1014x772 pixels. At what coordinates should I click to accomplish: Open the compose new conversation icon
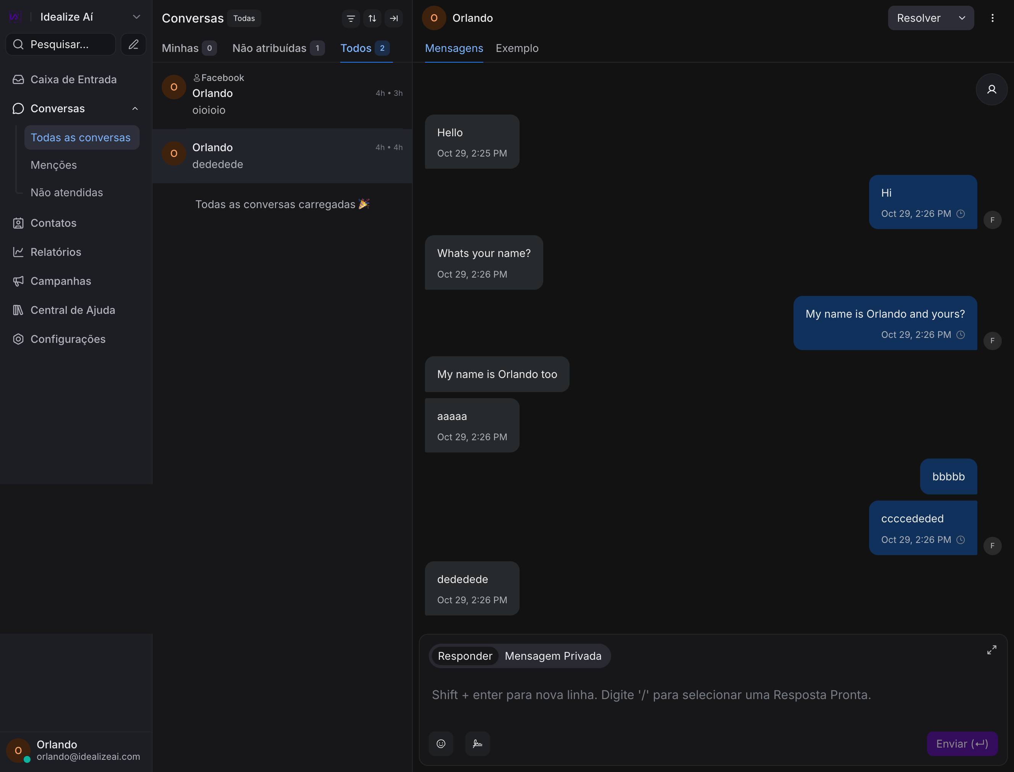pos(133,44)
